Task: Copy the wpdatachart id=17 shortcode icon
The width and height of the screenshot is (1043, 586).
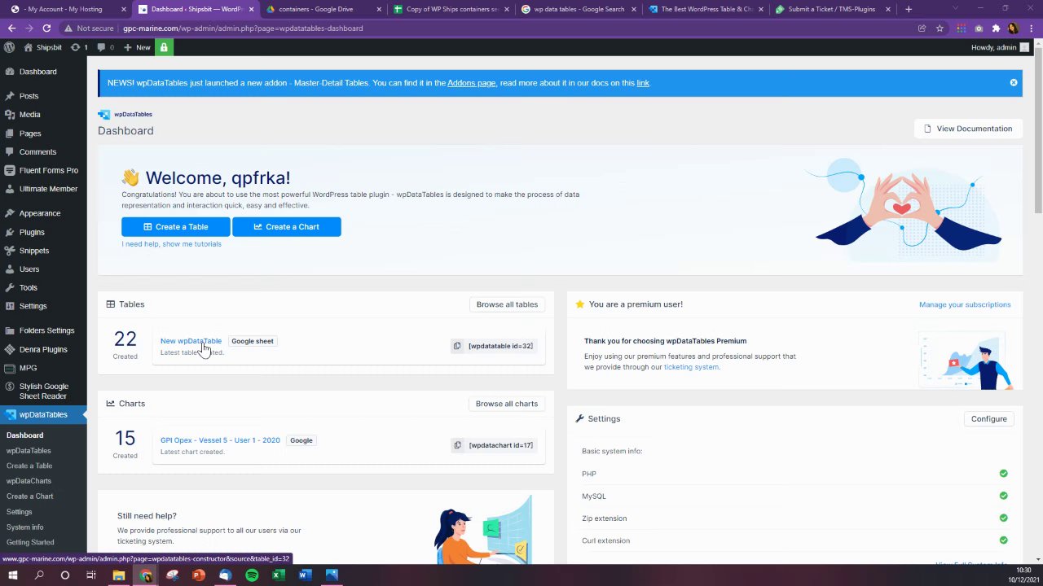Action: pos(457,445)
